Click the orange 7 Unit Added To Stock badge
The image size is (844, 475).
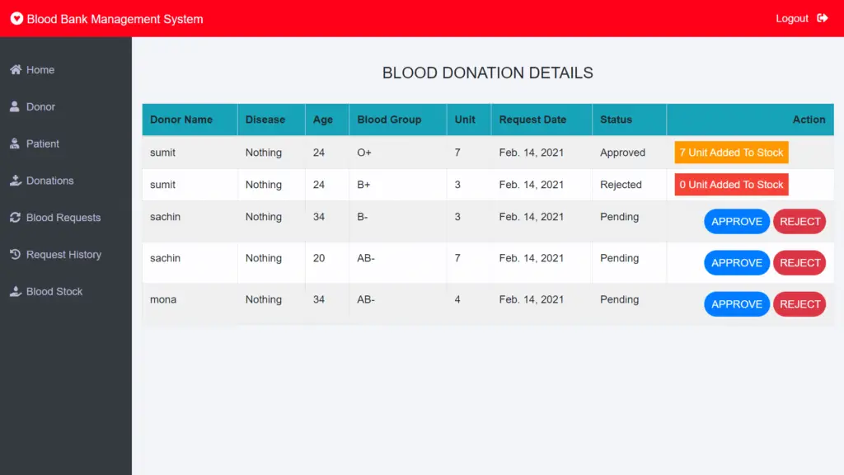pyautogui.click(x=730, y=152)
